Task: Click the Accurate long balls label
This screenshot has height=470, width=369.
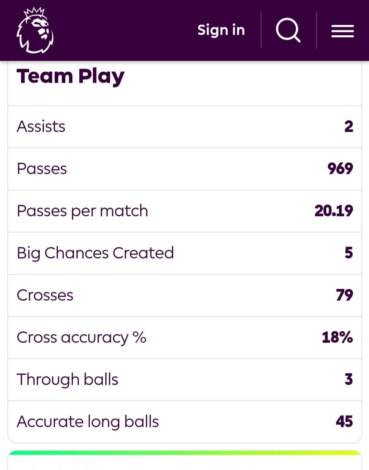Action: (88, 422)
